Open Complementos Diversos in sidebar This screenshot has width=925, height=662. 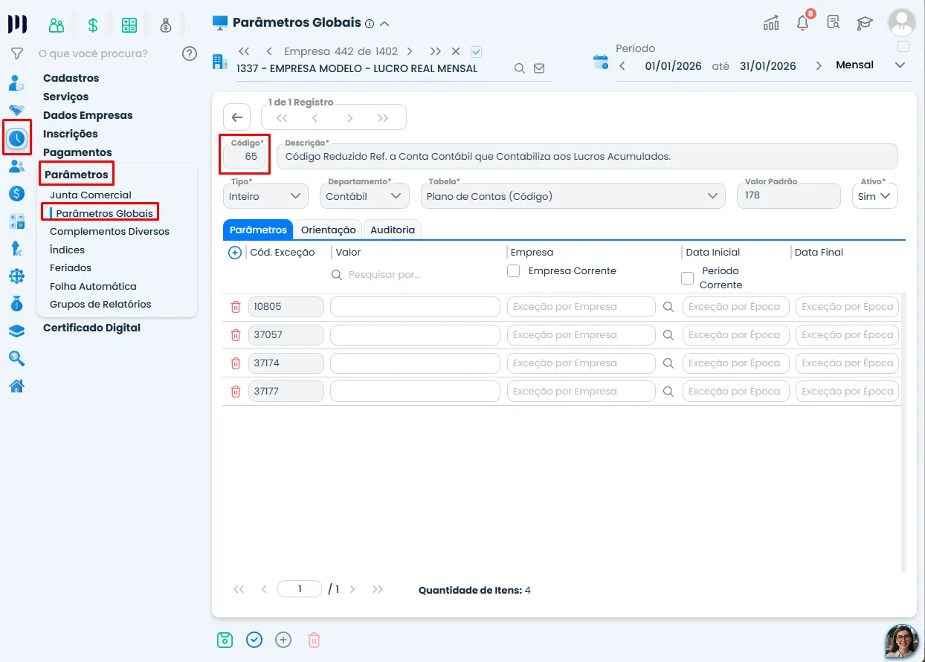pyautogui.click(x=109, y=232)
